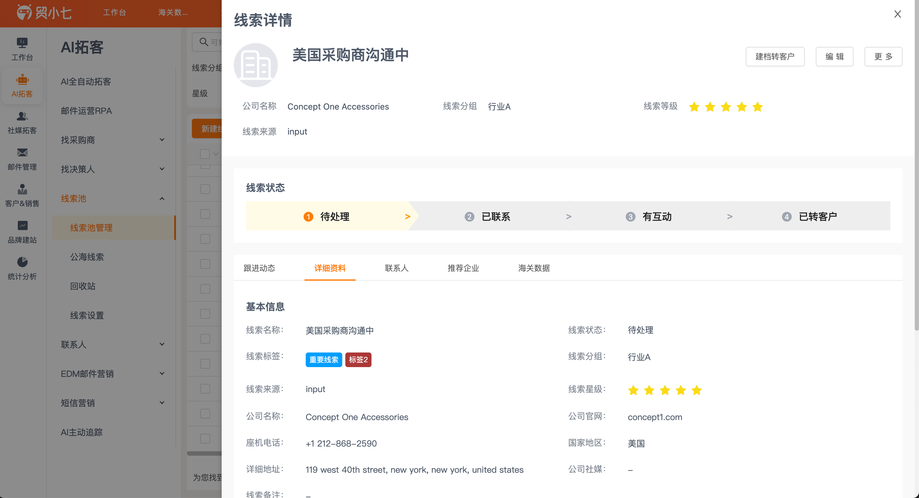Click the company building avatar
Screen dimensions: 919x498
point(255,65)
